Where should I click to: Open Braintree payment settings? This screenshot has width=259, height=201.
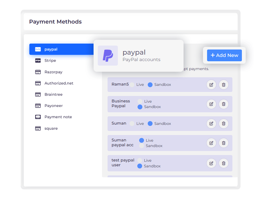point(53,94)
